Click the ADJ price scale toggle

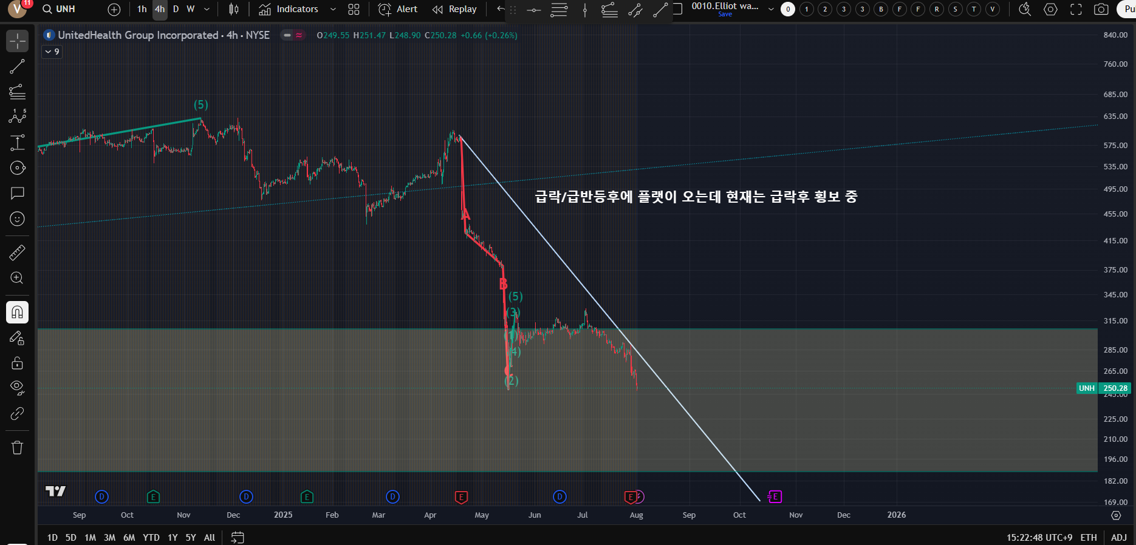click(1118, 538)
